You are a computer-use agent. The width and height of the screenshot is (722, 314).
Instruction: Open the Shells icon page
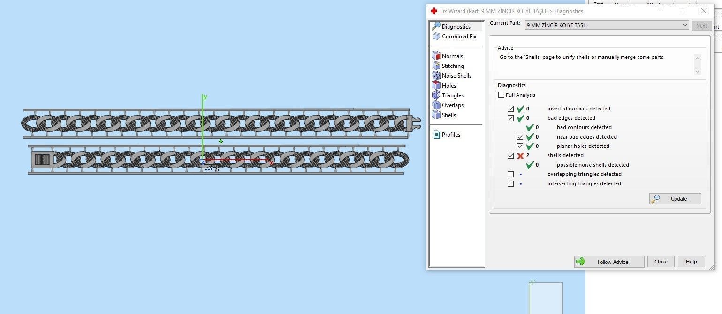pos(436,115)
